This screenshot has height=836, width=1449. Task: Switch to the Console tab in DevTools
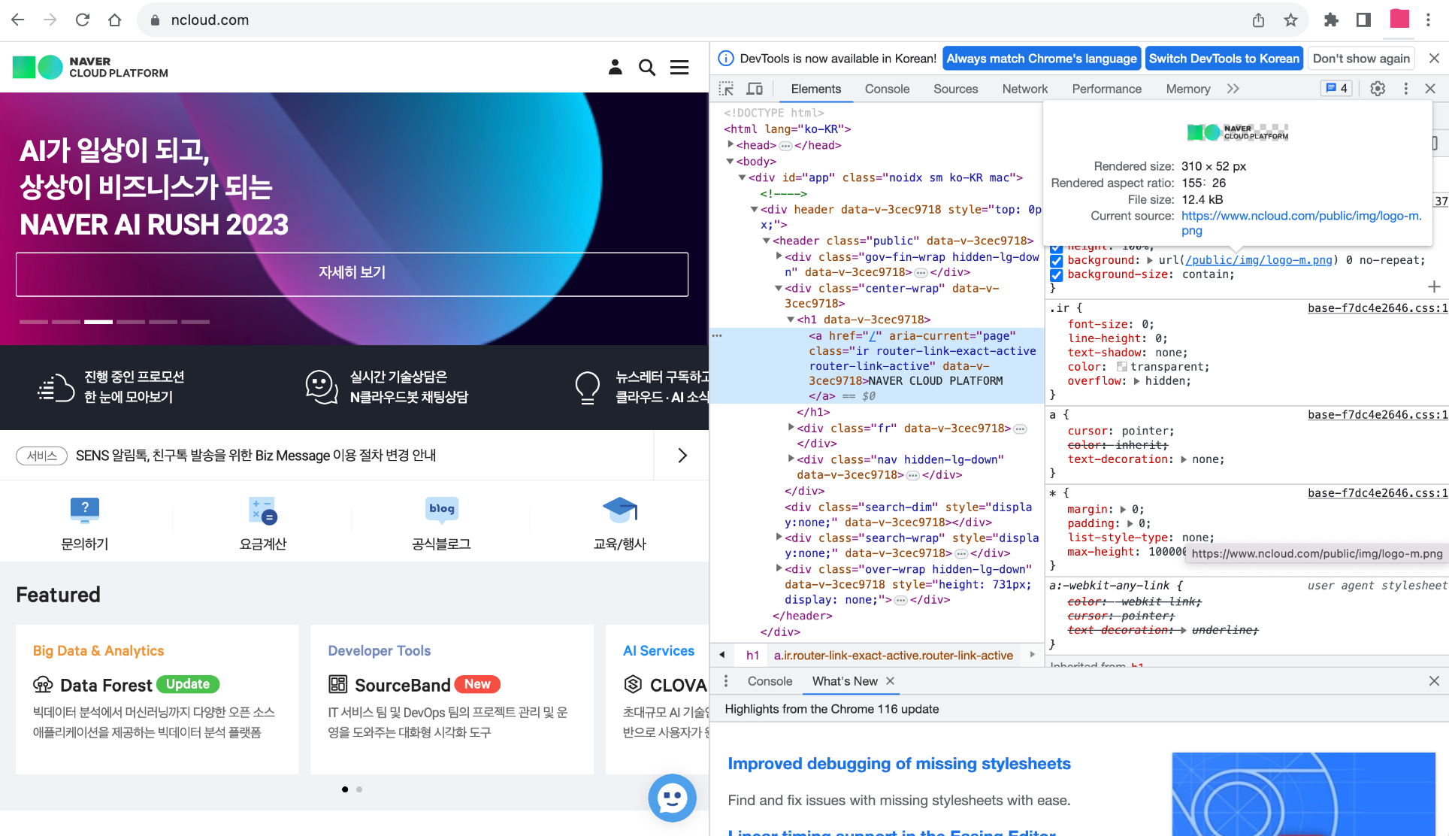click(887, 89)
